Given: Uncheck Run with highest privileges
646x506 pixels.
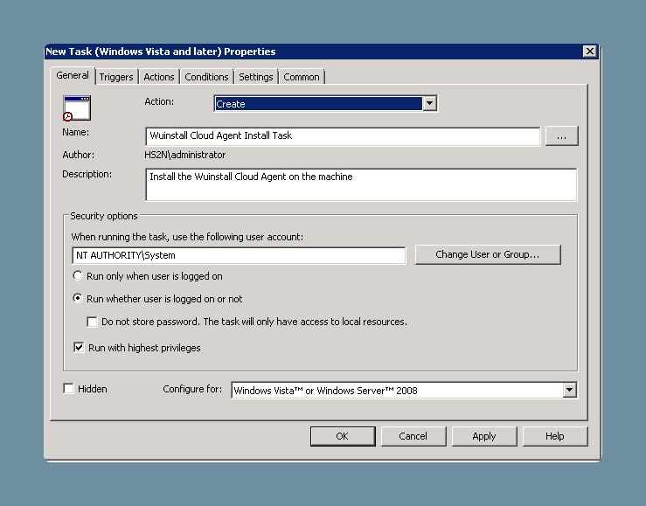Looking at the screenshot, I should [79, 348].
